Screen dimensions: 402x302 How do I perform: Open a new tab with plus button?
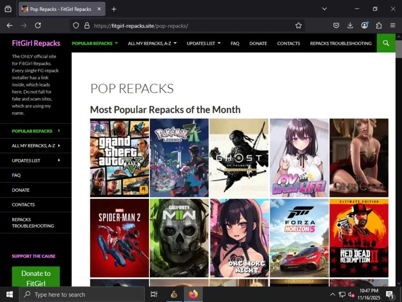[x=114, y=9]
